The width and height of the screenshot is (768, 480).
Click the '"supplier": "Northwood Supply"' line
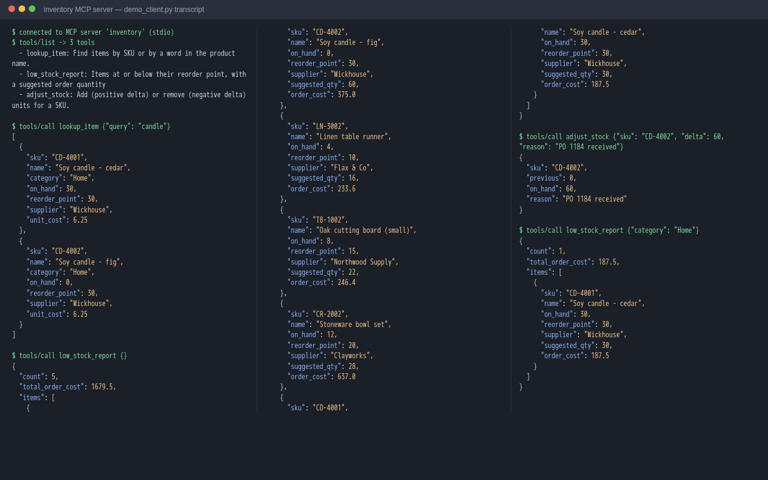[x=343, y=262]
